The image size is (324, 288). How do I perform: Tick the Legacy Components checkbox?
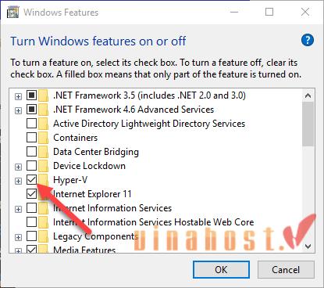(x=31, y=236)
